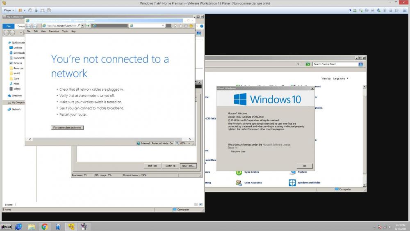Open Internet Explorer Help menu
The image size is (410, 231).
click(73, 31)
